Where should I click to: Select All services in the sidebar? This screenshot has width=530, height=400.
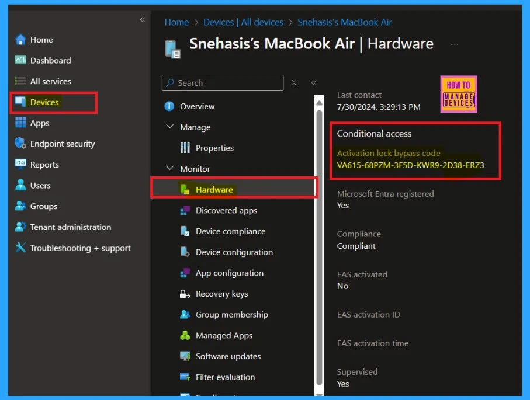[51, 81]
